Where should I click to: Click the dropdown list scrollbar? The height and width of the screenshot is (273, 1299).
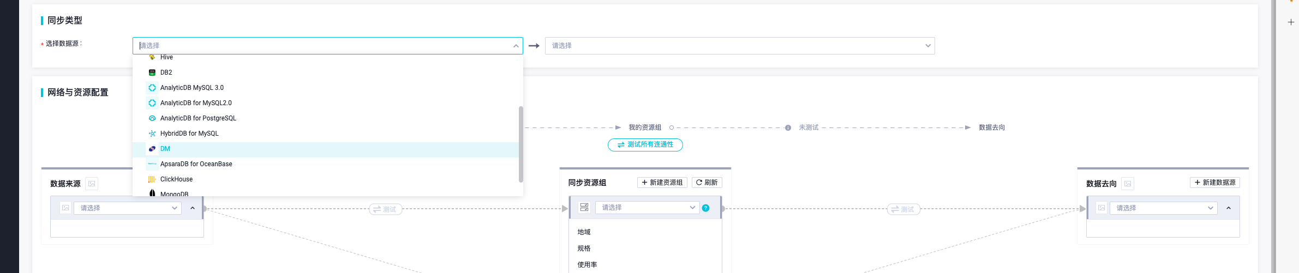[521, 144]
